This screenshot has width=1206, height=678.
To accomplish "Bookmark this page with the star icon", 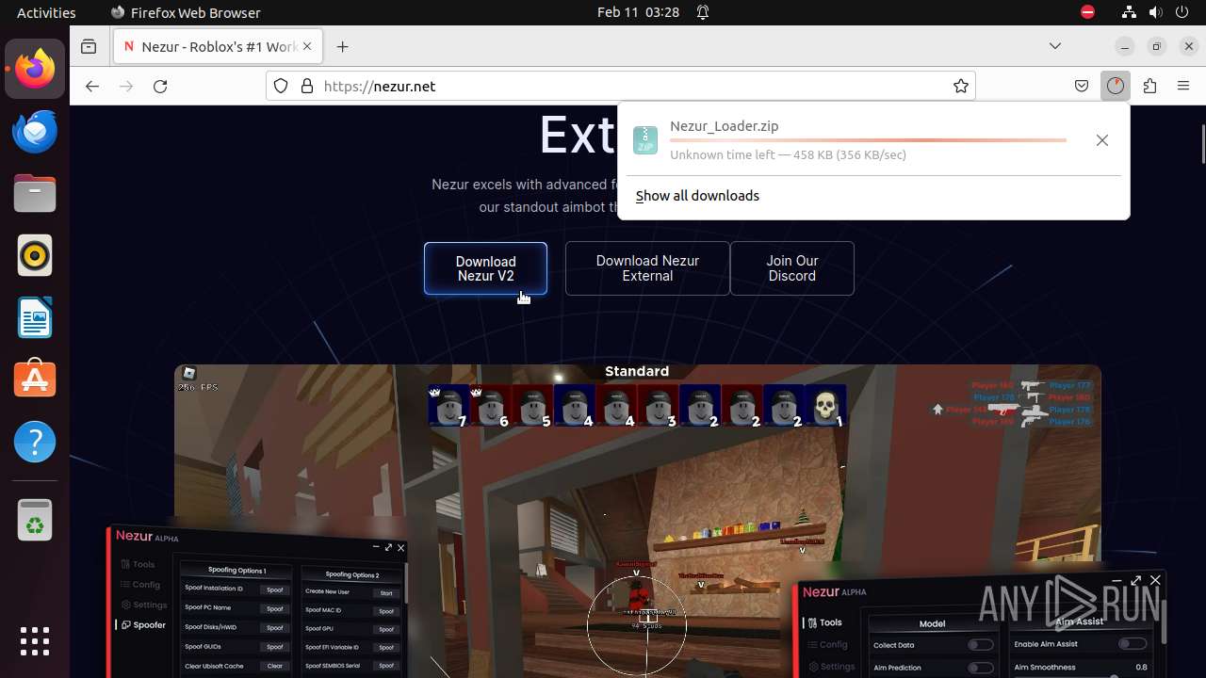I will click(961, 86).
